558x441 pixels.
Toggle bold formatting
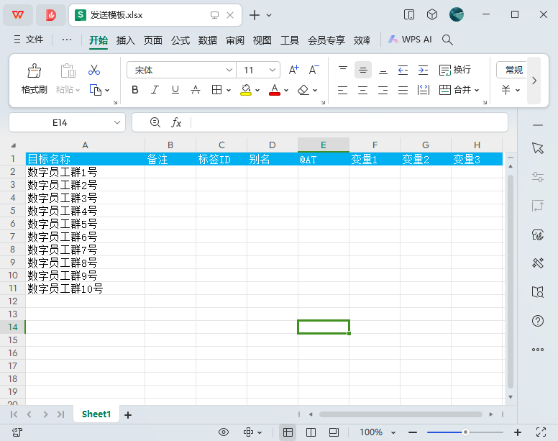click(x=134, y=90)
